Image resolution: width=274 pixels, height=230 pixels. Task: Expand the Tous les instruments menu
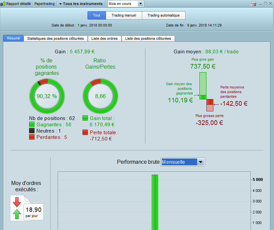81,4
